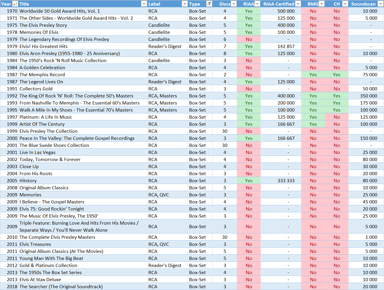Open the Year column sort dropdown

point(15,4)
